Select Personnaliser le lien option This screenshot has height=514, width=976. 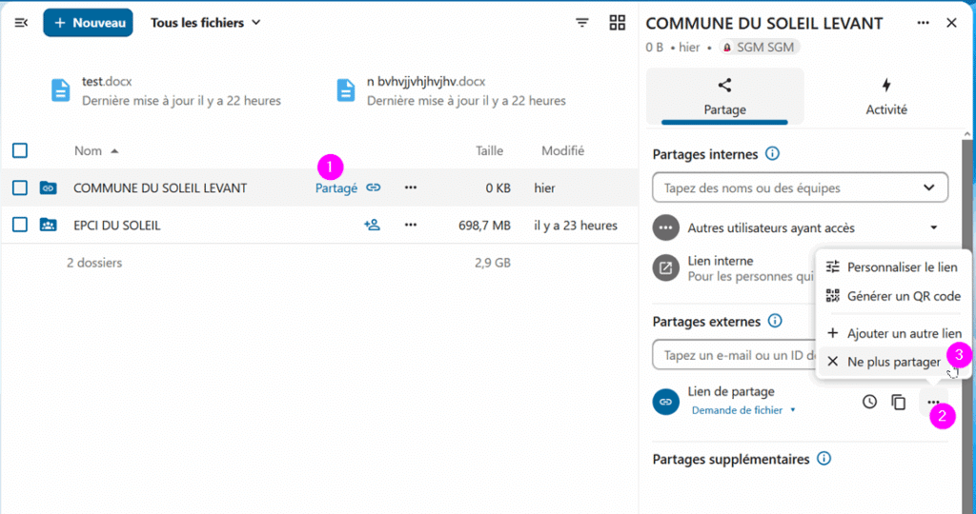coord(892,267)
